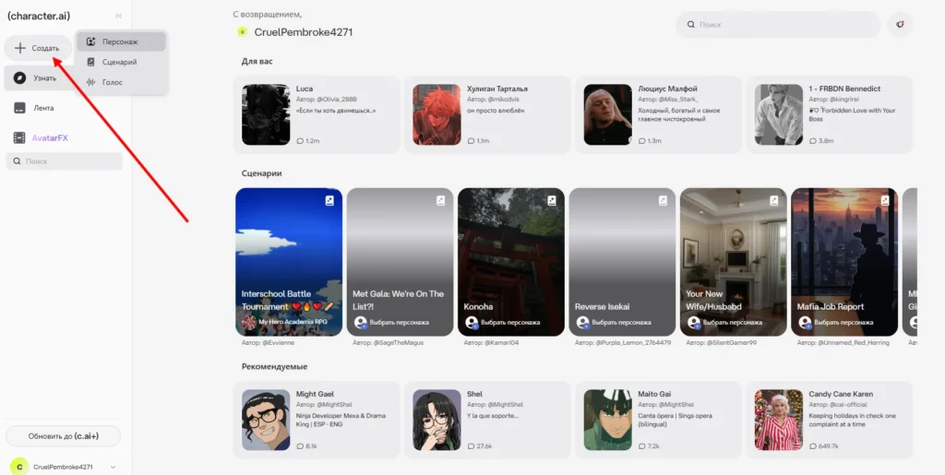Open Met Gala: We're On The List scenario
This screenshot has height=475, width=945.
point(400,262)
